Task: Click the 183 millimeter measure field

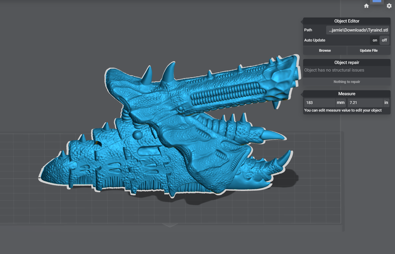Action: click(x=319, y=103)
